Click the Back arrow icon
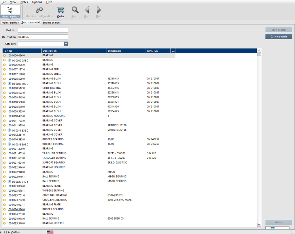295x234 pixels. tap(87, 10)
